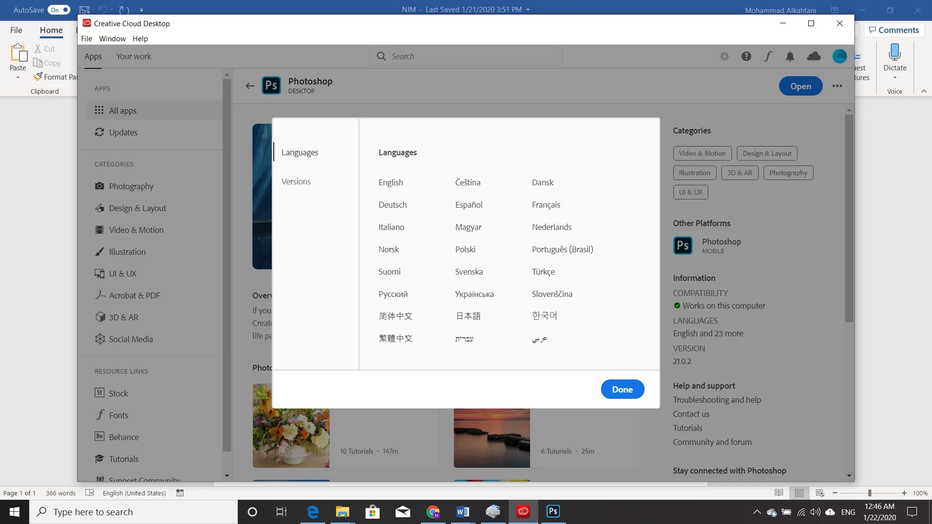Click the Creative Cloud search field
The height and width of the screenshot is (524, 932).
[466, 56]
